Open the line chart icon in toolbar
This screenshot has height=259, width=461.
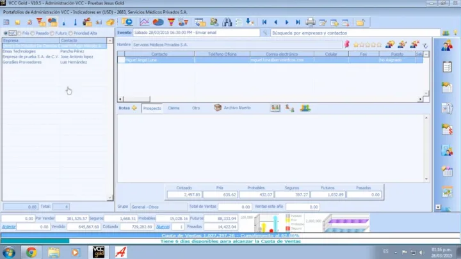coord(145,22)
